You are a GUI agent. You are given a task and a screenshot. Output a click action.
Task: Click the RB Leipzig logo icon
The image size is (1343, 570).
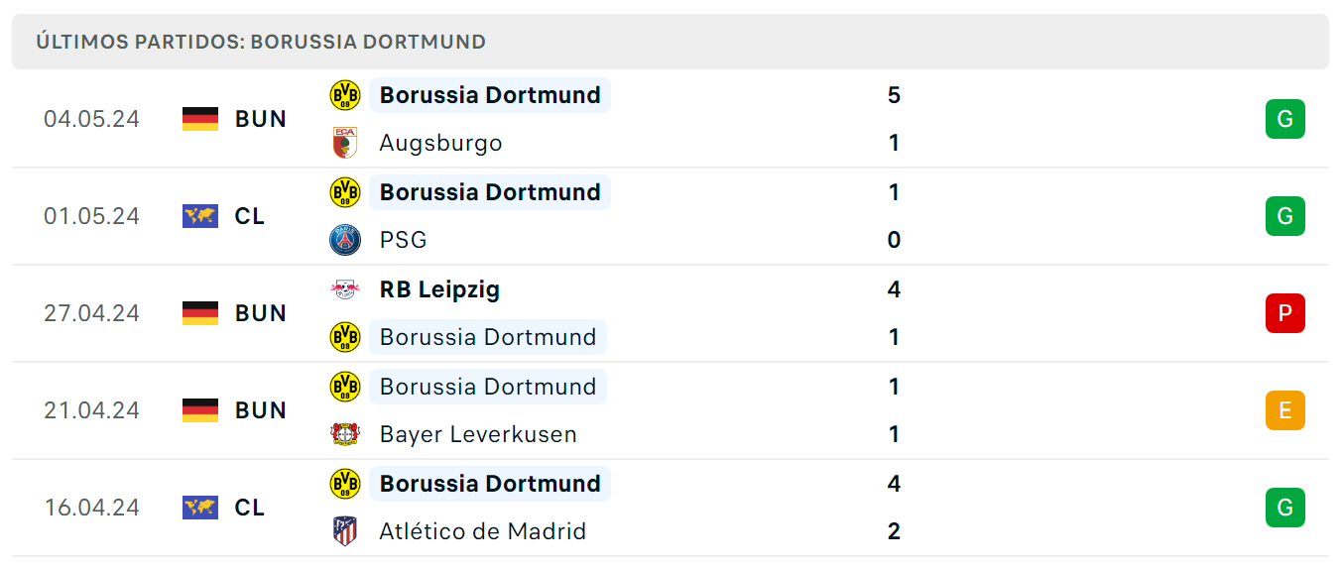pos(344,289)
